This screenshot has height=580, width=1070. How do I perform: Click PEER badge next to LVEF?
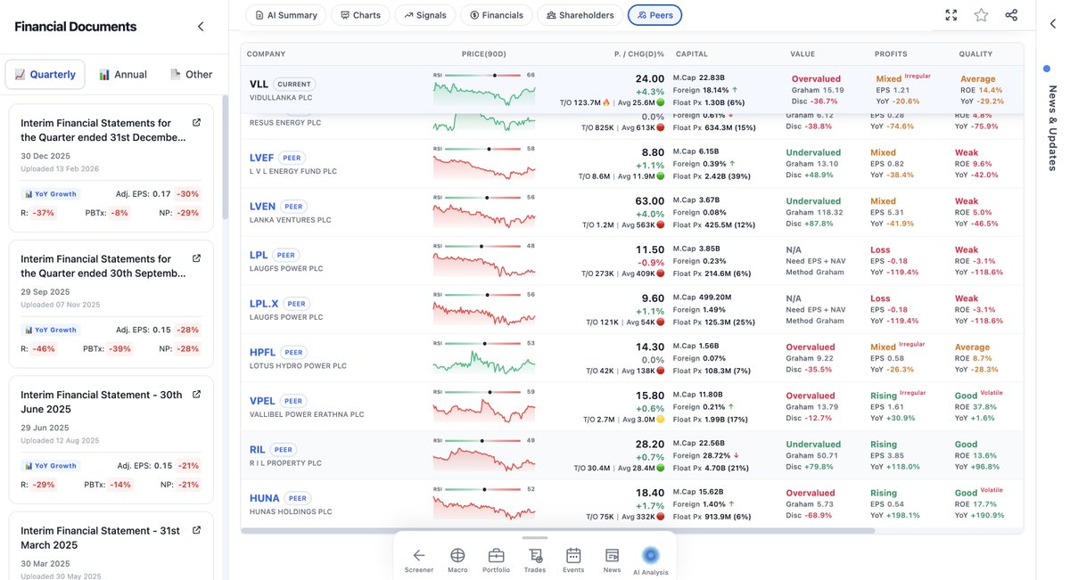point(292,158)
